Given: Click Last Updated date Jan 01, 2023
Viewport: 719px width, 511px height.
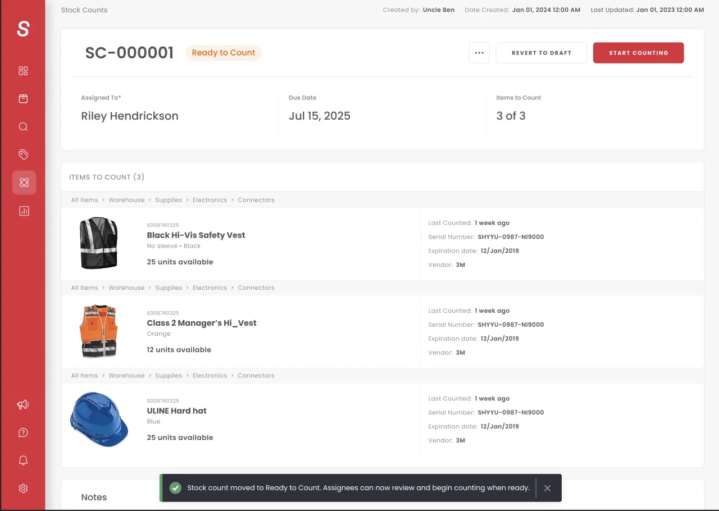Looking at the screenshot, I should coord(670,10).
